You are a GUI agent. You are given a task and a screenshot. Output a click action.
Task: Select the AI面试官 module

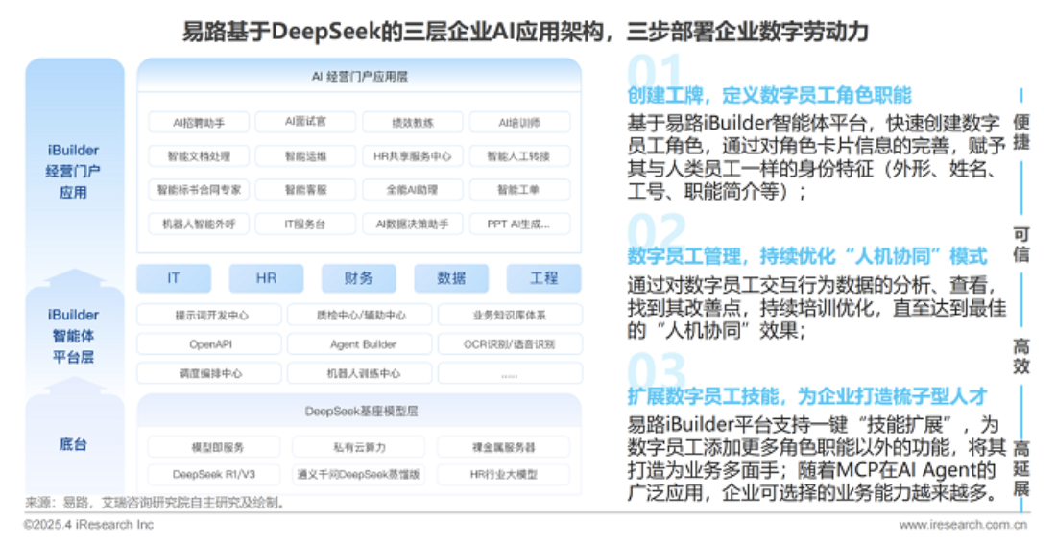[x=306, y=123]
